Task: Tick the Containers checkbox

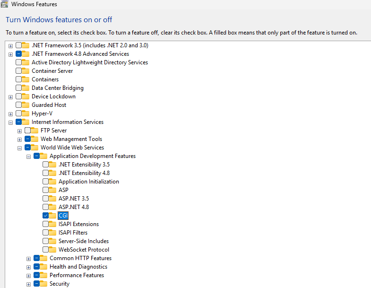Action: tap(19, 79)
